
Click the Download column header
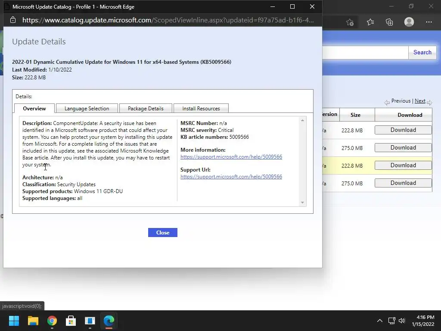(x=410, y=115)
